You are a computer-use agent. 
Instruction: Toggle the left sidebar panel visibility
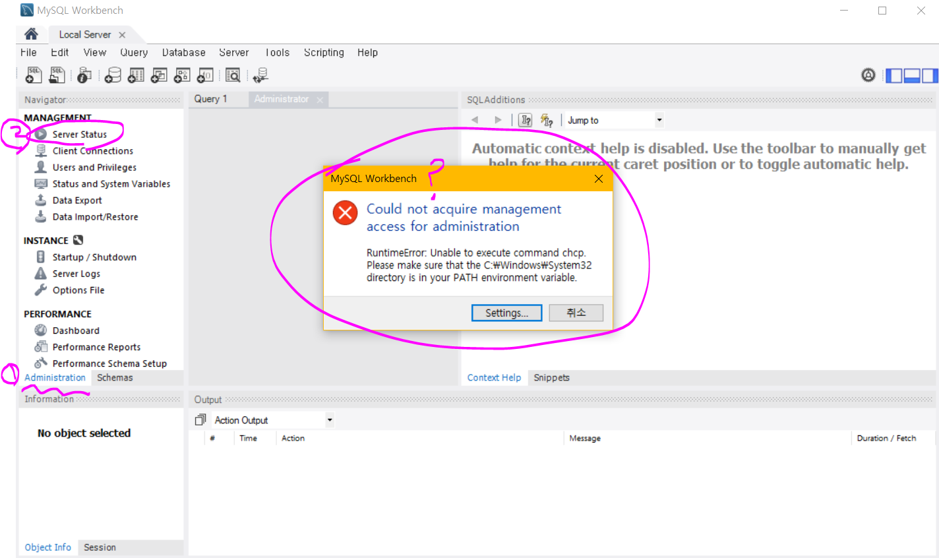[x=894, y=76]
